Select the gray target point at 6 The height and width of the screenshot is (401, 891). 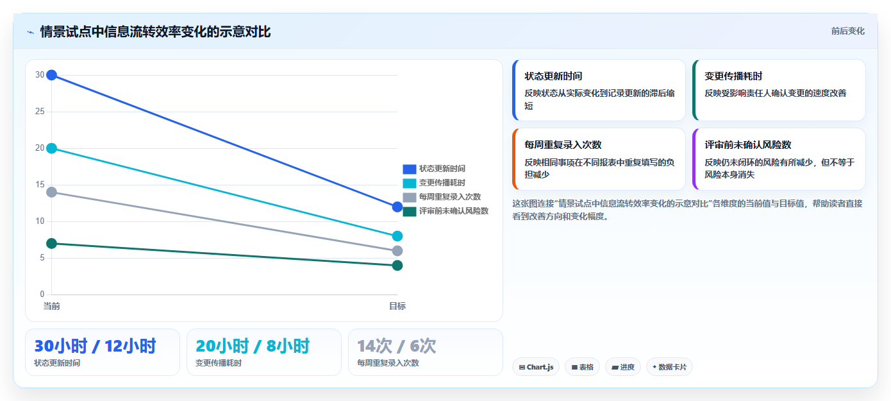click(x=397, y=251)
